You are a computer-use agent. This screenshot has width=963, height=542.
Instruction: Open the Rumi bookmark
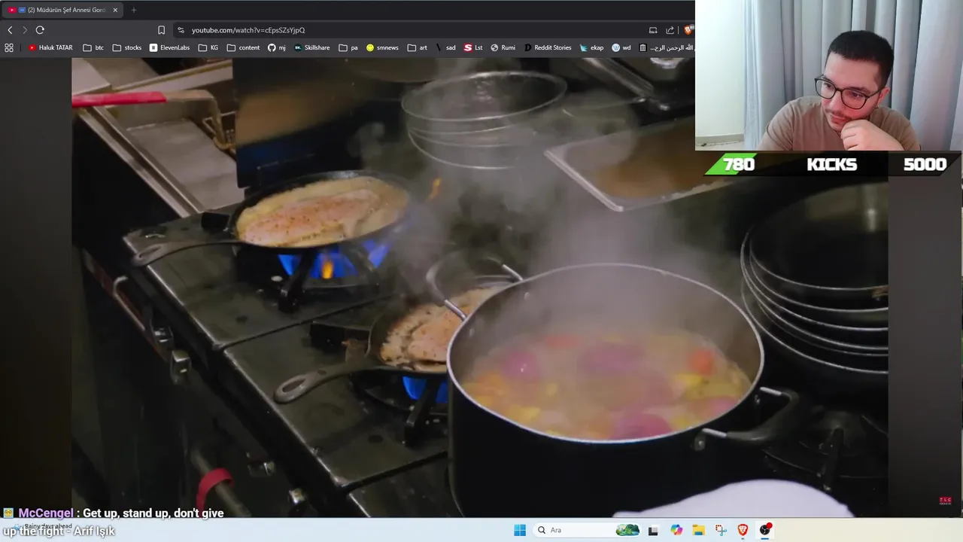point(503,47)
